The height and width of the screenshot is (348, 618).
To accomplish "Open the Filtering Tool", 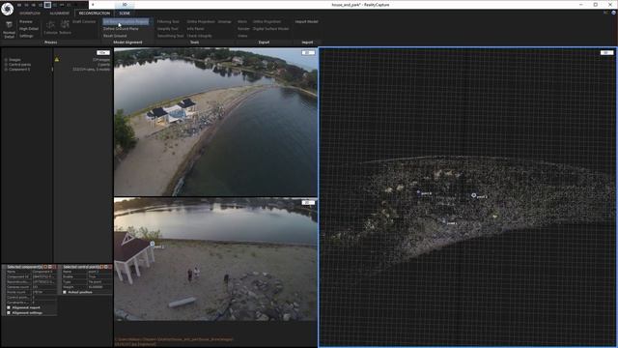I will click(x=168, y=21).
